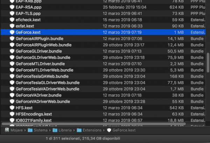Screen dimensions: 210x143
Task: Select the GeForceAIRPluginWeb.bundle file name
Action: click(44, 45)
